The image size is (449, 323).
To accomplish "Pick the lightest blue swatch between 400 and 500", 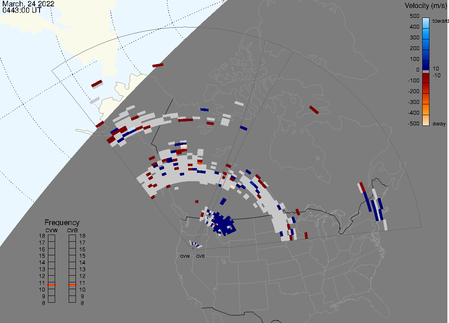I will (x=426, y=23).
